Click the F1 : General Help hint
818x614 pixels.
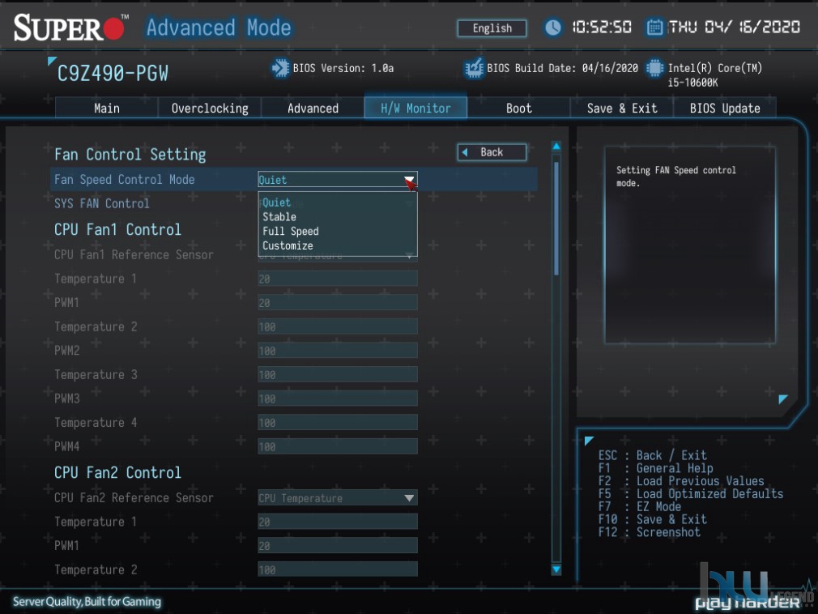tap(656, 468)
